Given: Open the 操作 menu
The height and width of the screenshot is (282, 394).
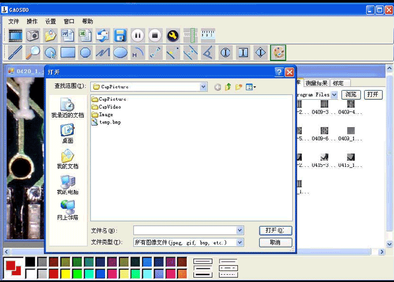Looking at the screenshot, I should 32,22.
